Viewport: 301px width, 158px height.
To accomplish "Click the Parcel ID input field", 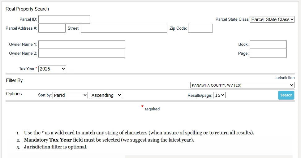I will 64,19.
